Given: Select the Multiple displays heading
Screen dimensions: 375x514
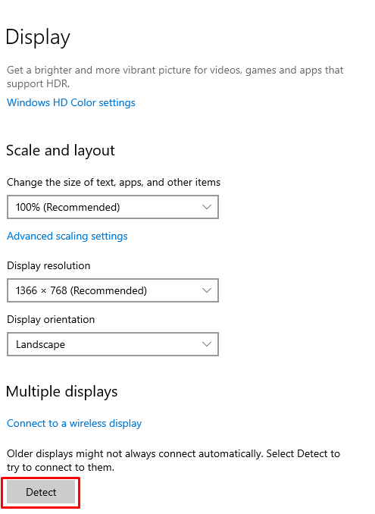Looking at the screenshot, I should pos(62,392).
